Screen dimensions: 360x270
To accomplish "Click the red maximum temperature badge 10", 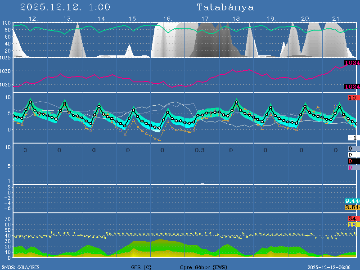I will [352, 98].
